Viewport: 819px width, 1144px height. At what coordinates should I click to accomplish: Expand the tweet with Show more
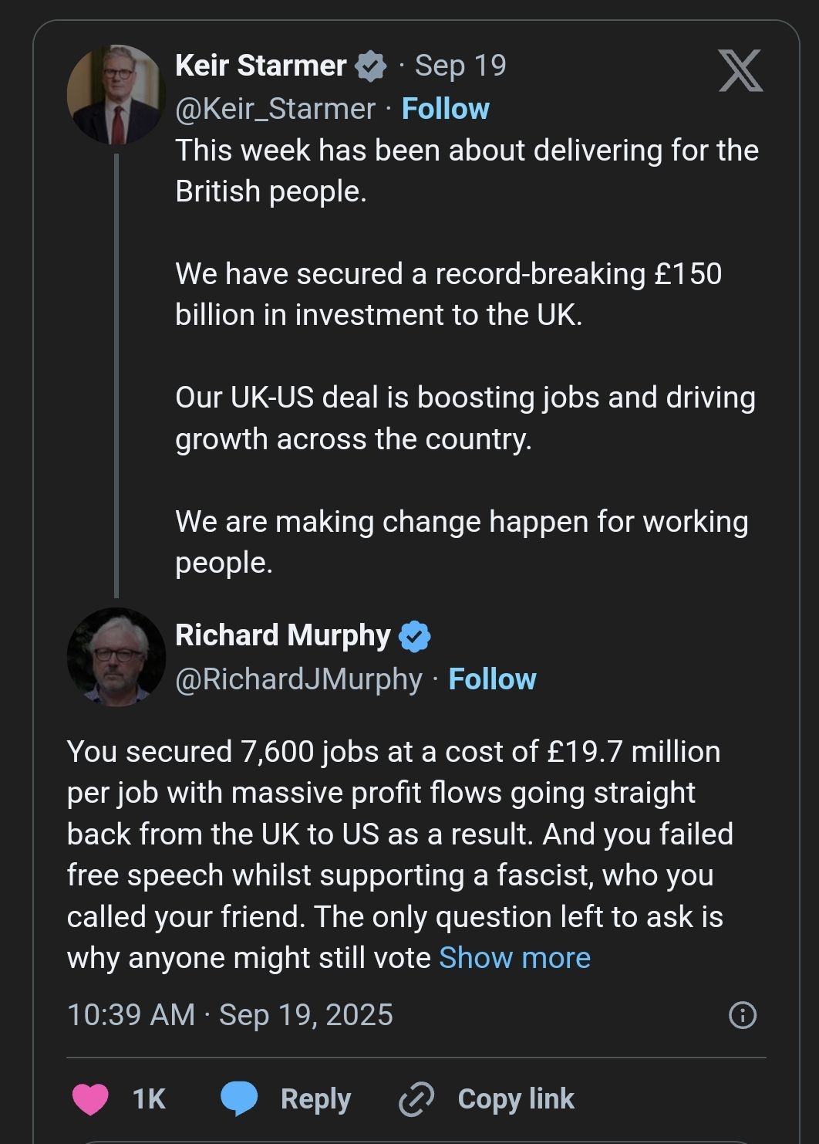[514, 958]
